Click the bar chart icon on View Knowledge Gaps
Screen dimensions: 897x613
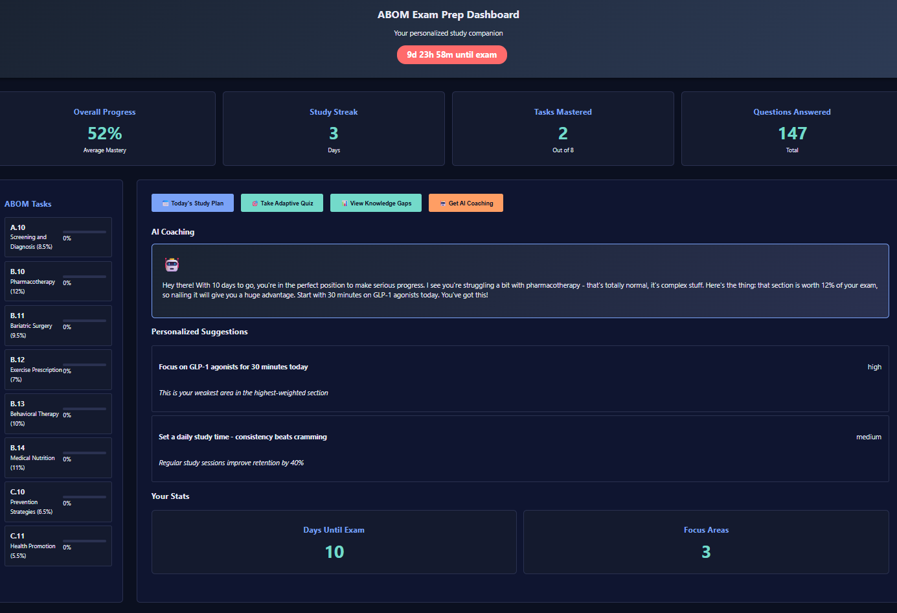[x=344, y=203]
